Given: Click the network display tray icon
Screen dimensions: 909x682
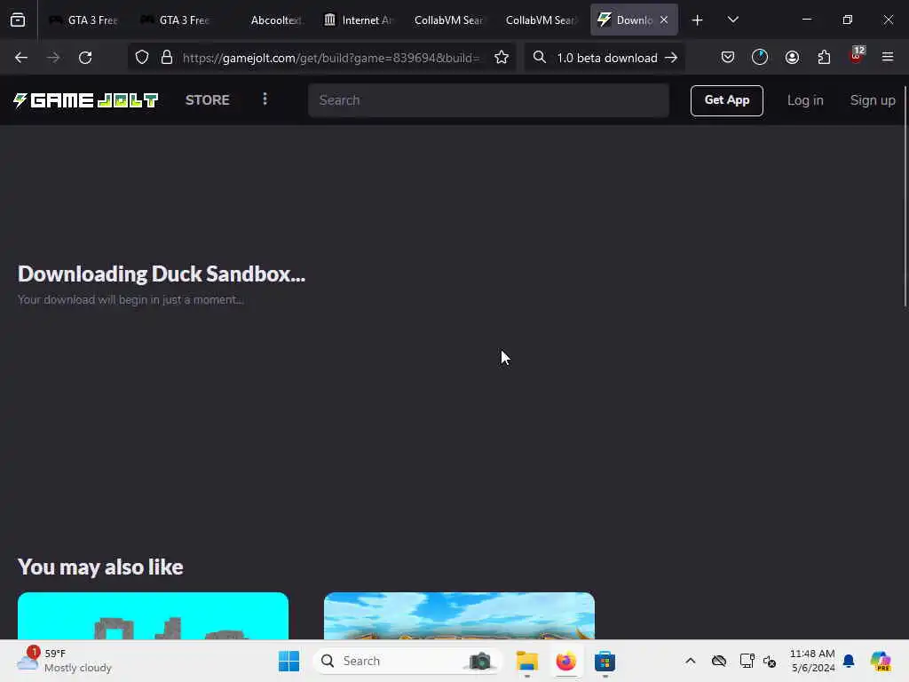Looking at the screenshot, I should (x=747, y=661).
